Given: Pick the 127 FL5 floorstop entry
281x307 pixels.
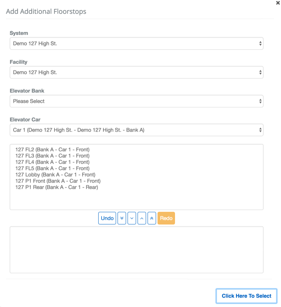Looking at the screenshot, I should click(x=52, y=168).
